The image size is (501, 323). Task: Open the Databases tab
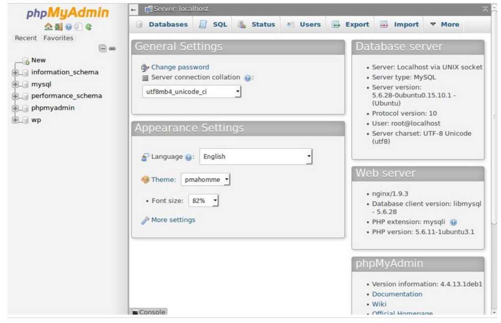(161, 24)
